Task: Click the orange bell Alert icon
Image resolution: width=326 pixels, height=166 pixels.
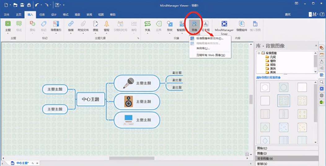Action: pyautogui.click(x=107, y=24)
